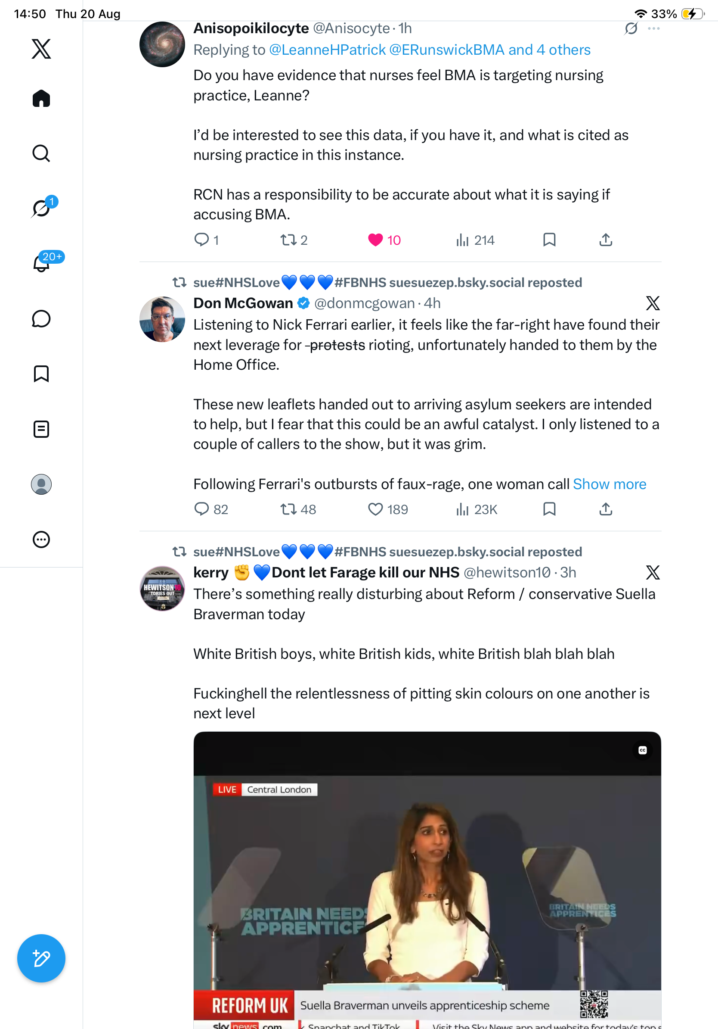Open @LeanneHPatrick profile link
This screenshot has height=1029, width=718.
click(327, 50)
